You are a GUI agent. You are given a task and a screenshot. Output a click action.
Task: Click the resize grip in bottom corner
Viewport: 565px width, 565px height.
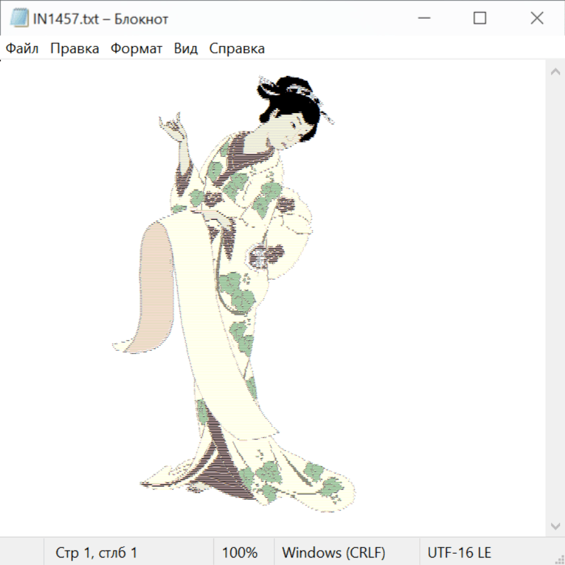(559, 559)
